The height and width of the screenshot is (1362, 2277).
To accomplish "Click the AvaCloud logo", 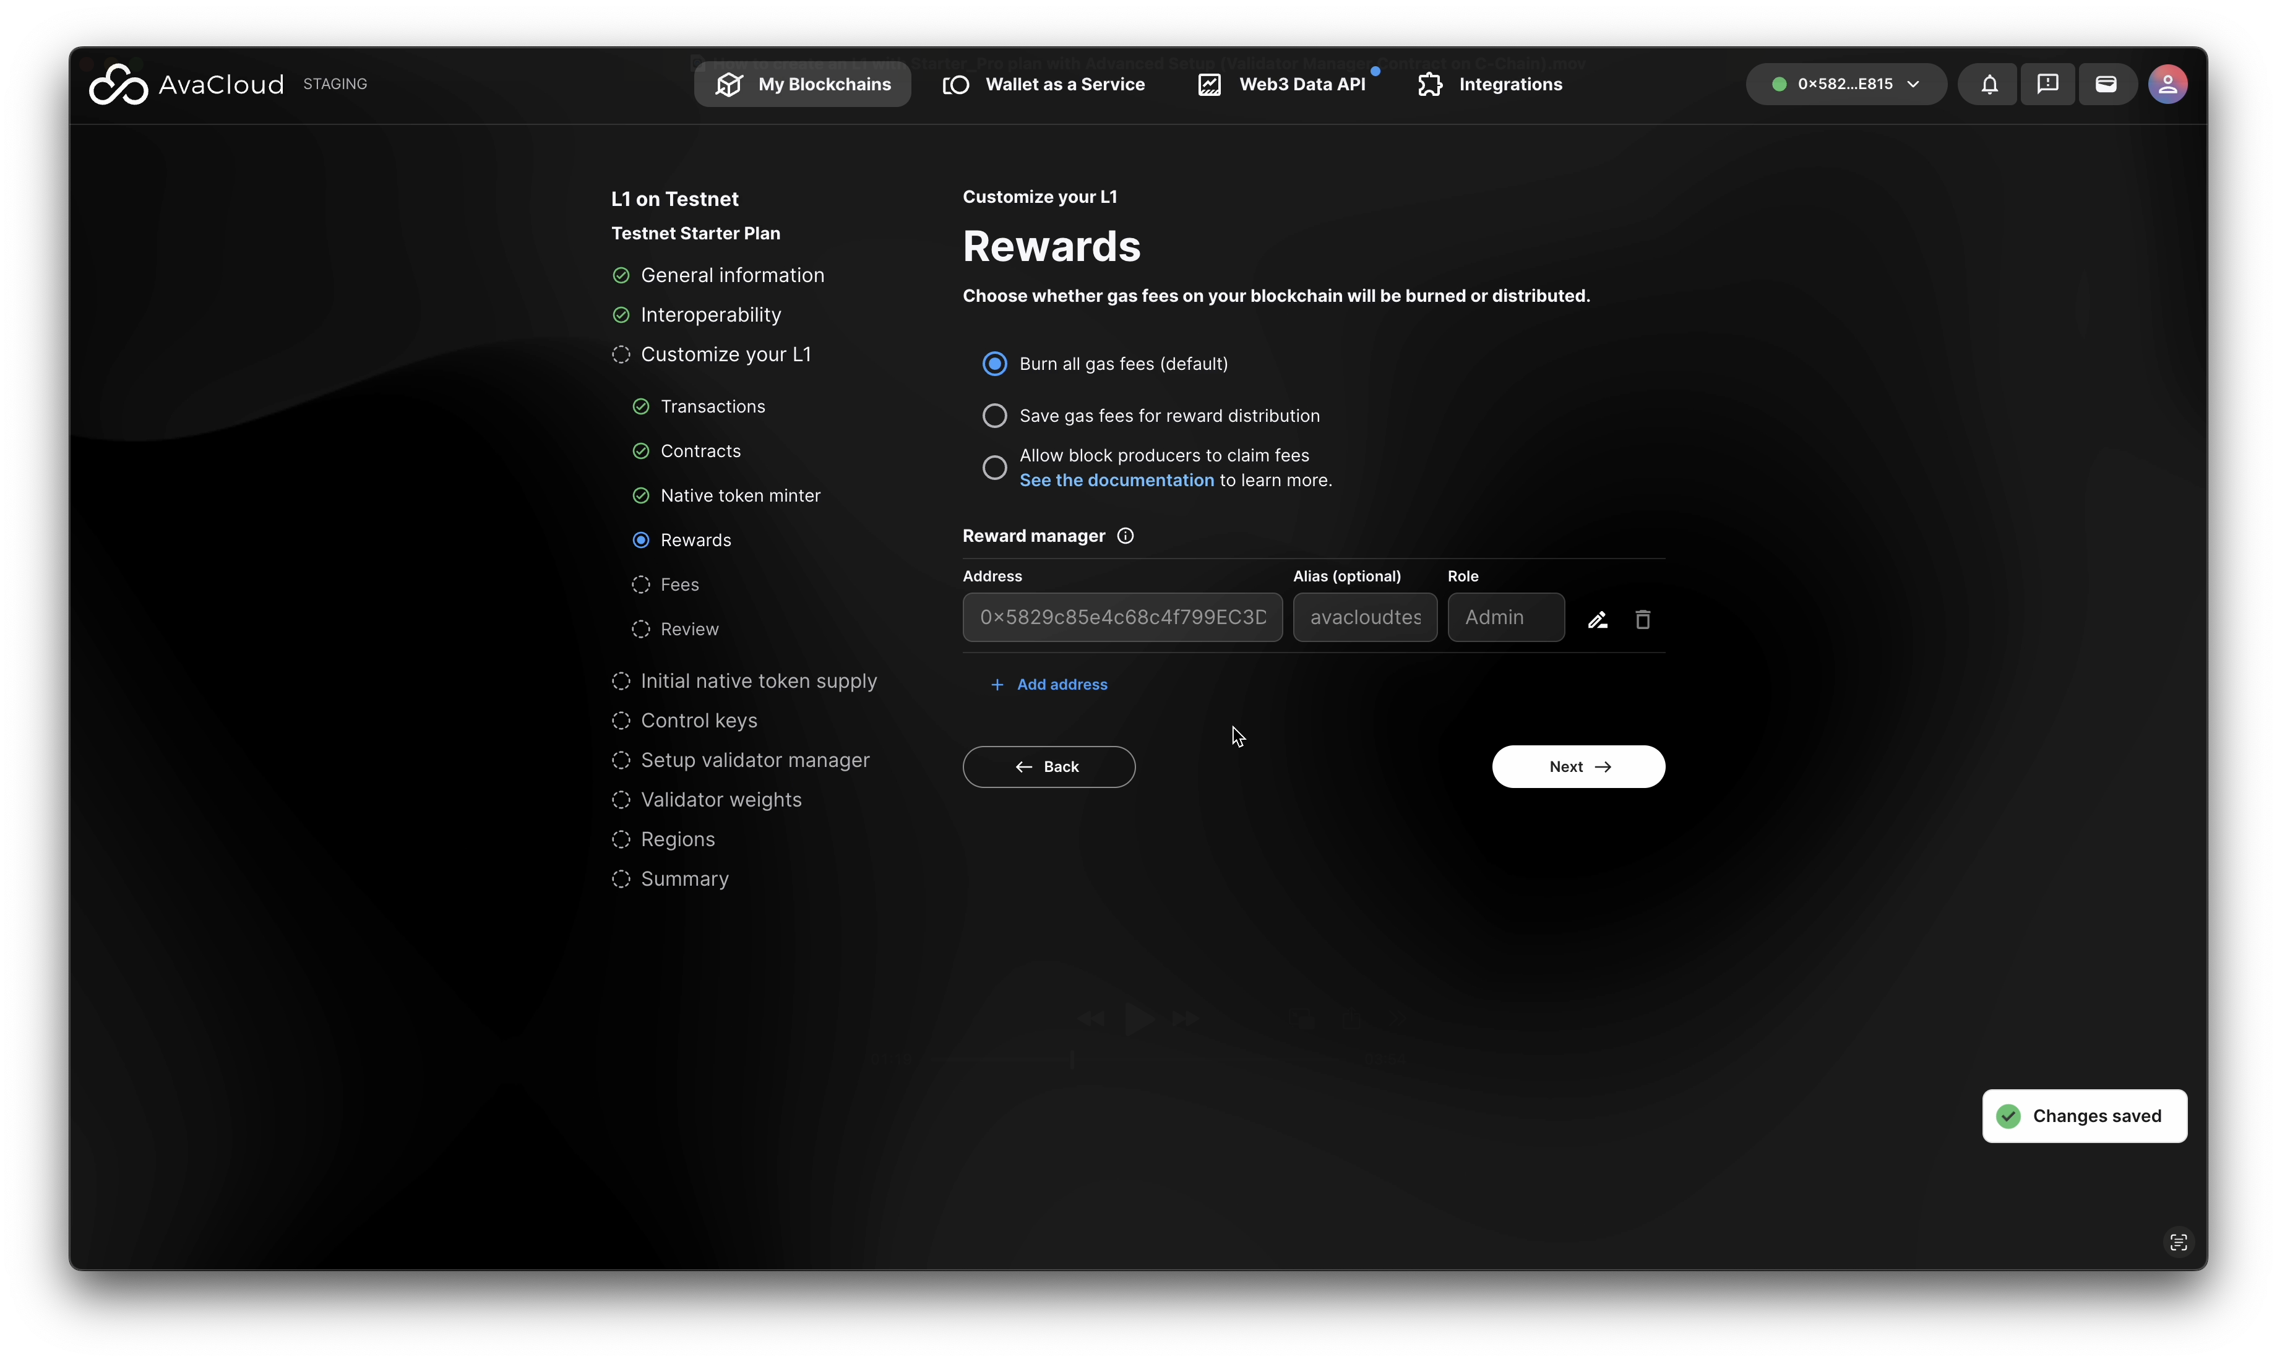I will (186, 85).
